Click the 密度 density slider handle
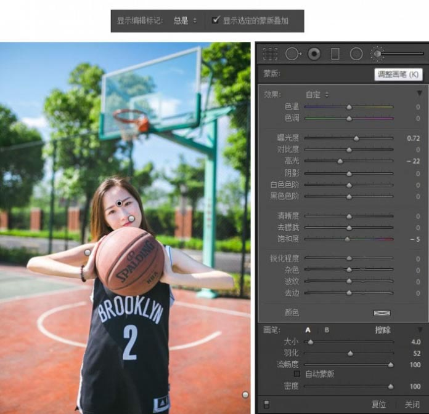This screenshot has width=429, height=414. [x=391, y=386]
